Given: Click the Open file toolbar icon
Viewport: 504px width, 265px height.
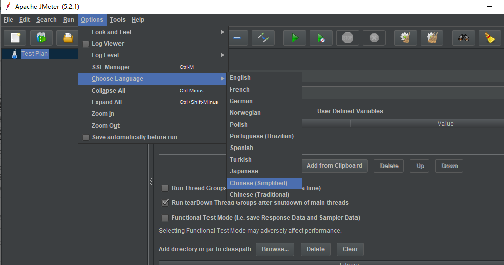Looking at the screenshot, I should (68, 38).
